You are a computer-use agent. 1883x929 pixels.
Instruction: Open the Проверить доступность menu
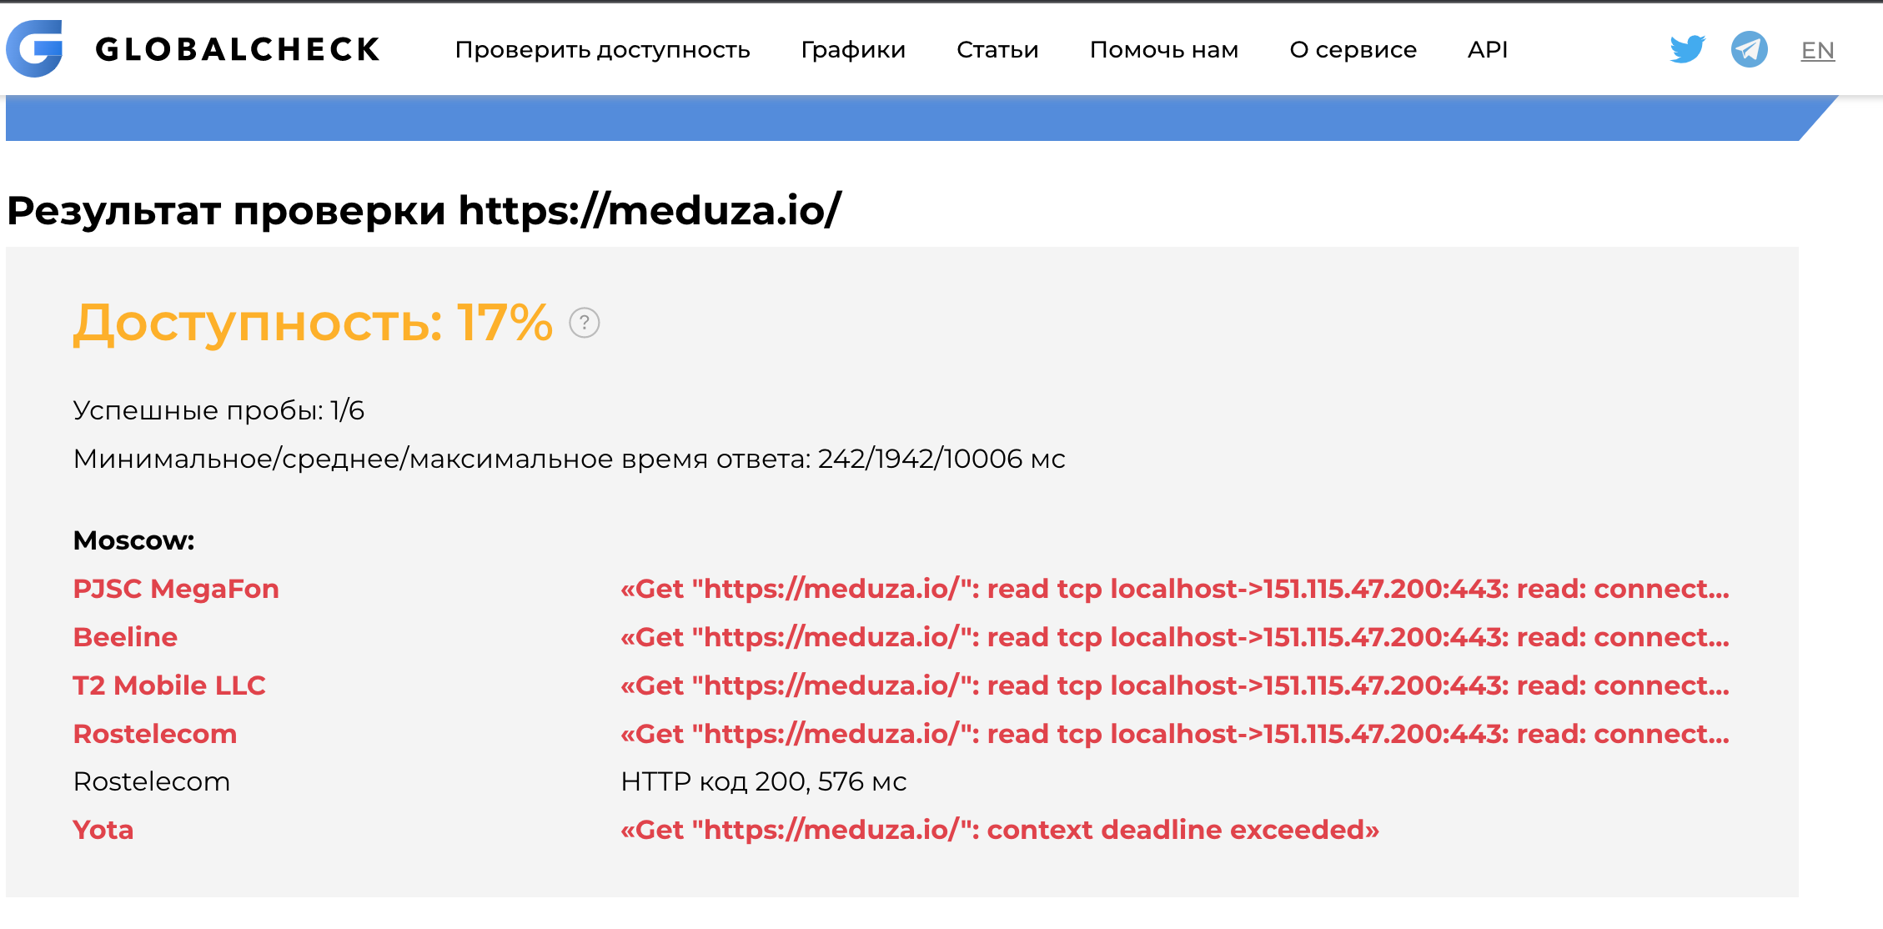coord(603,49)
